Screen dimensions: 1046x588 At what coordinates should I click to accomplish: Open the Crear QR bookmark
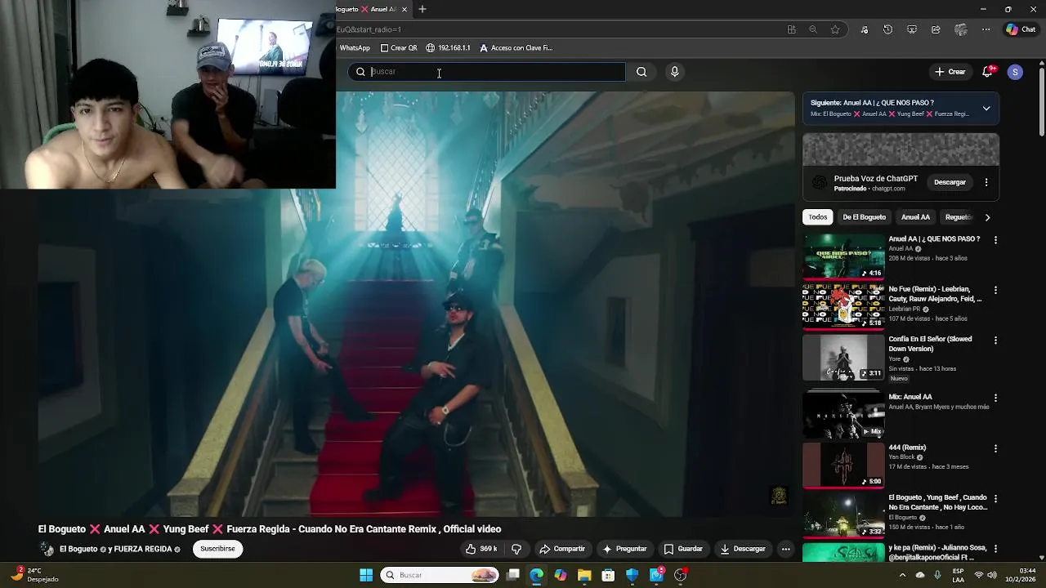pyautogui.click(x=399, y=48)
